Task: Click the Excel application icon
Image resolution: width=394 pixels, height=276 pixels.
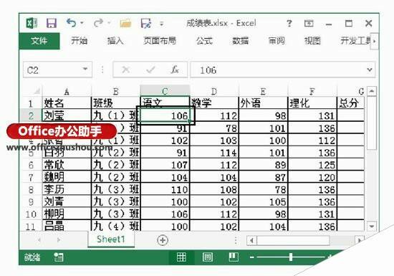Action: click(x=32, y=24)
